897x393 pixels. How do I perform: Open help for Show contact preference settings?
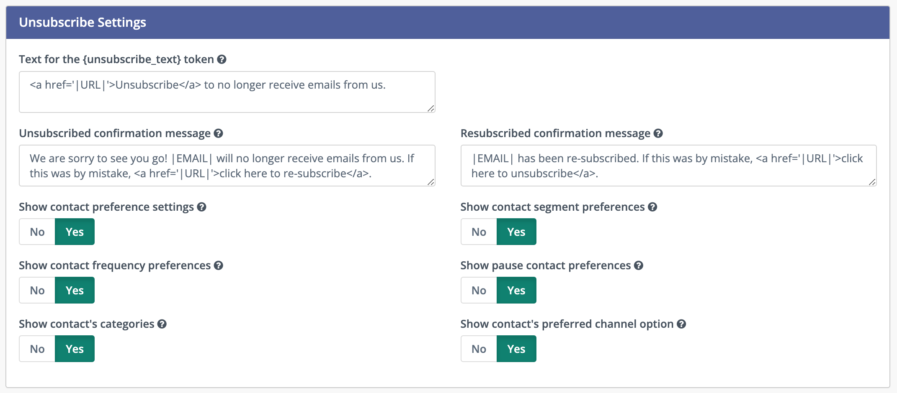pyautogui.click(x=201, y=207)
